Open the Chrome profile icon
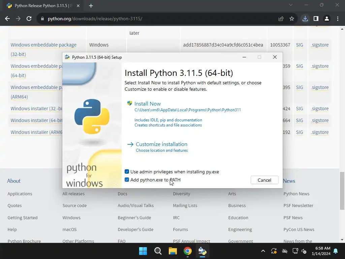The image size is (345, 259). [327, 19]
